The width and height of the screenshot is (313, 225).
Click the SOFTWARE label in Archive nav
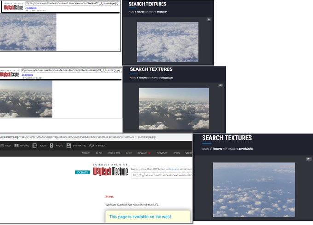click(x=79, y=146)
